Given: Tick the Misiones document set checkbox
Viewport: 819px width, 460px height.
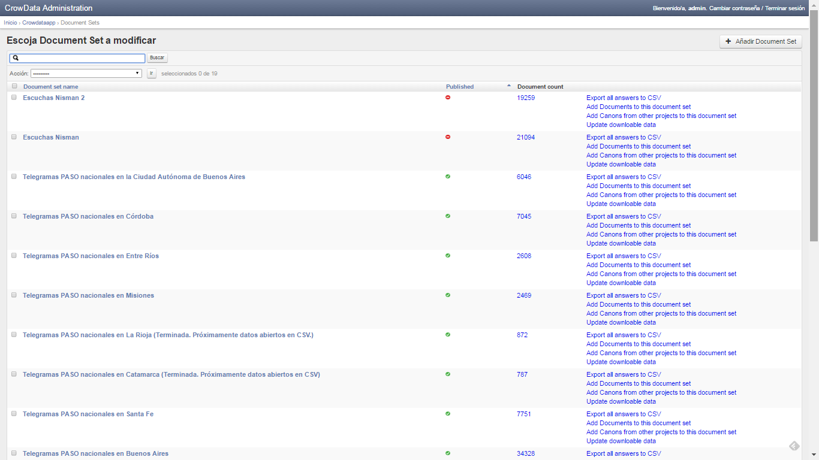Looking at the screenshot, I should (x=14, y=295).
